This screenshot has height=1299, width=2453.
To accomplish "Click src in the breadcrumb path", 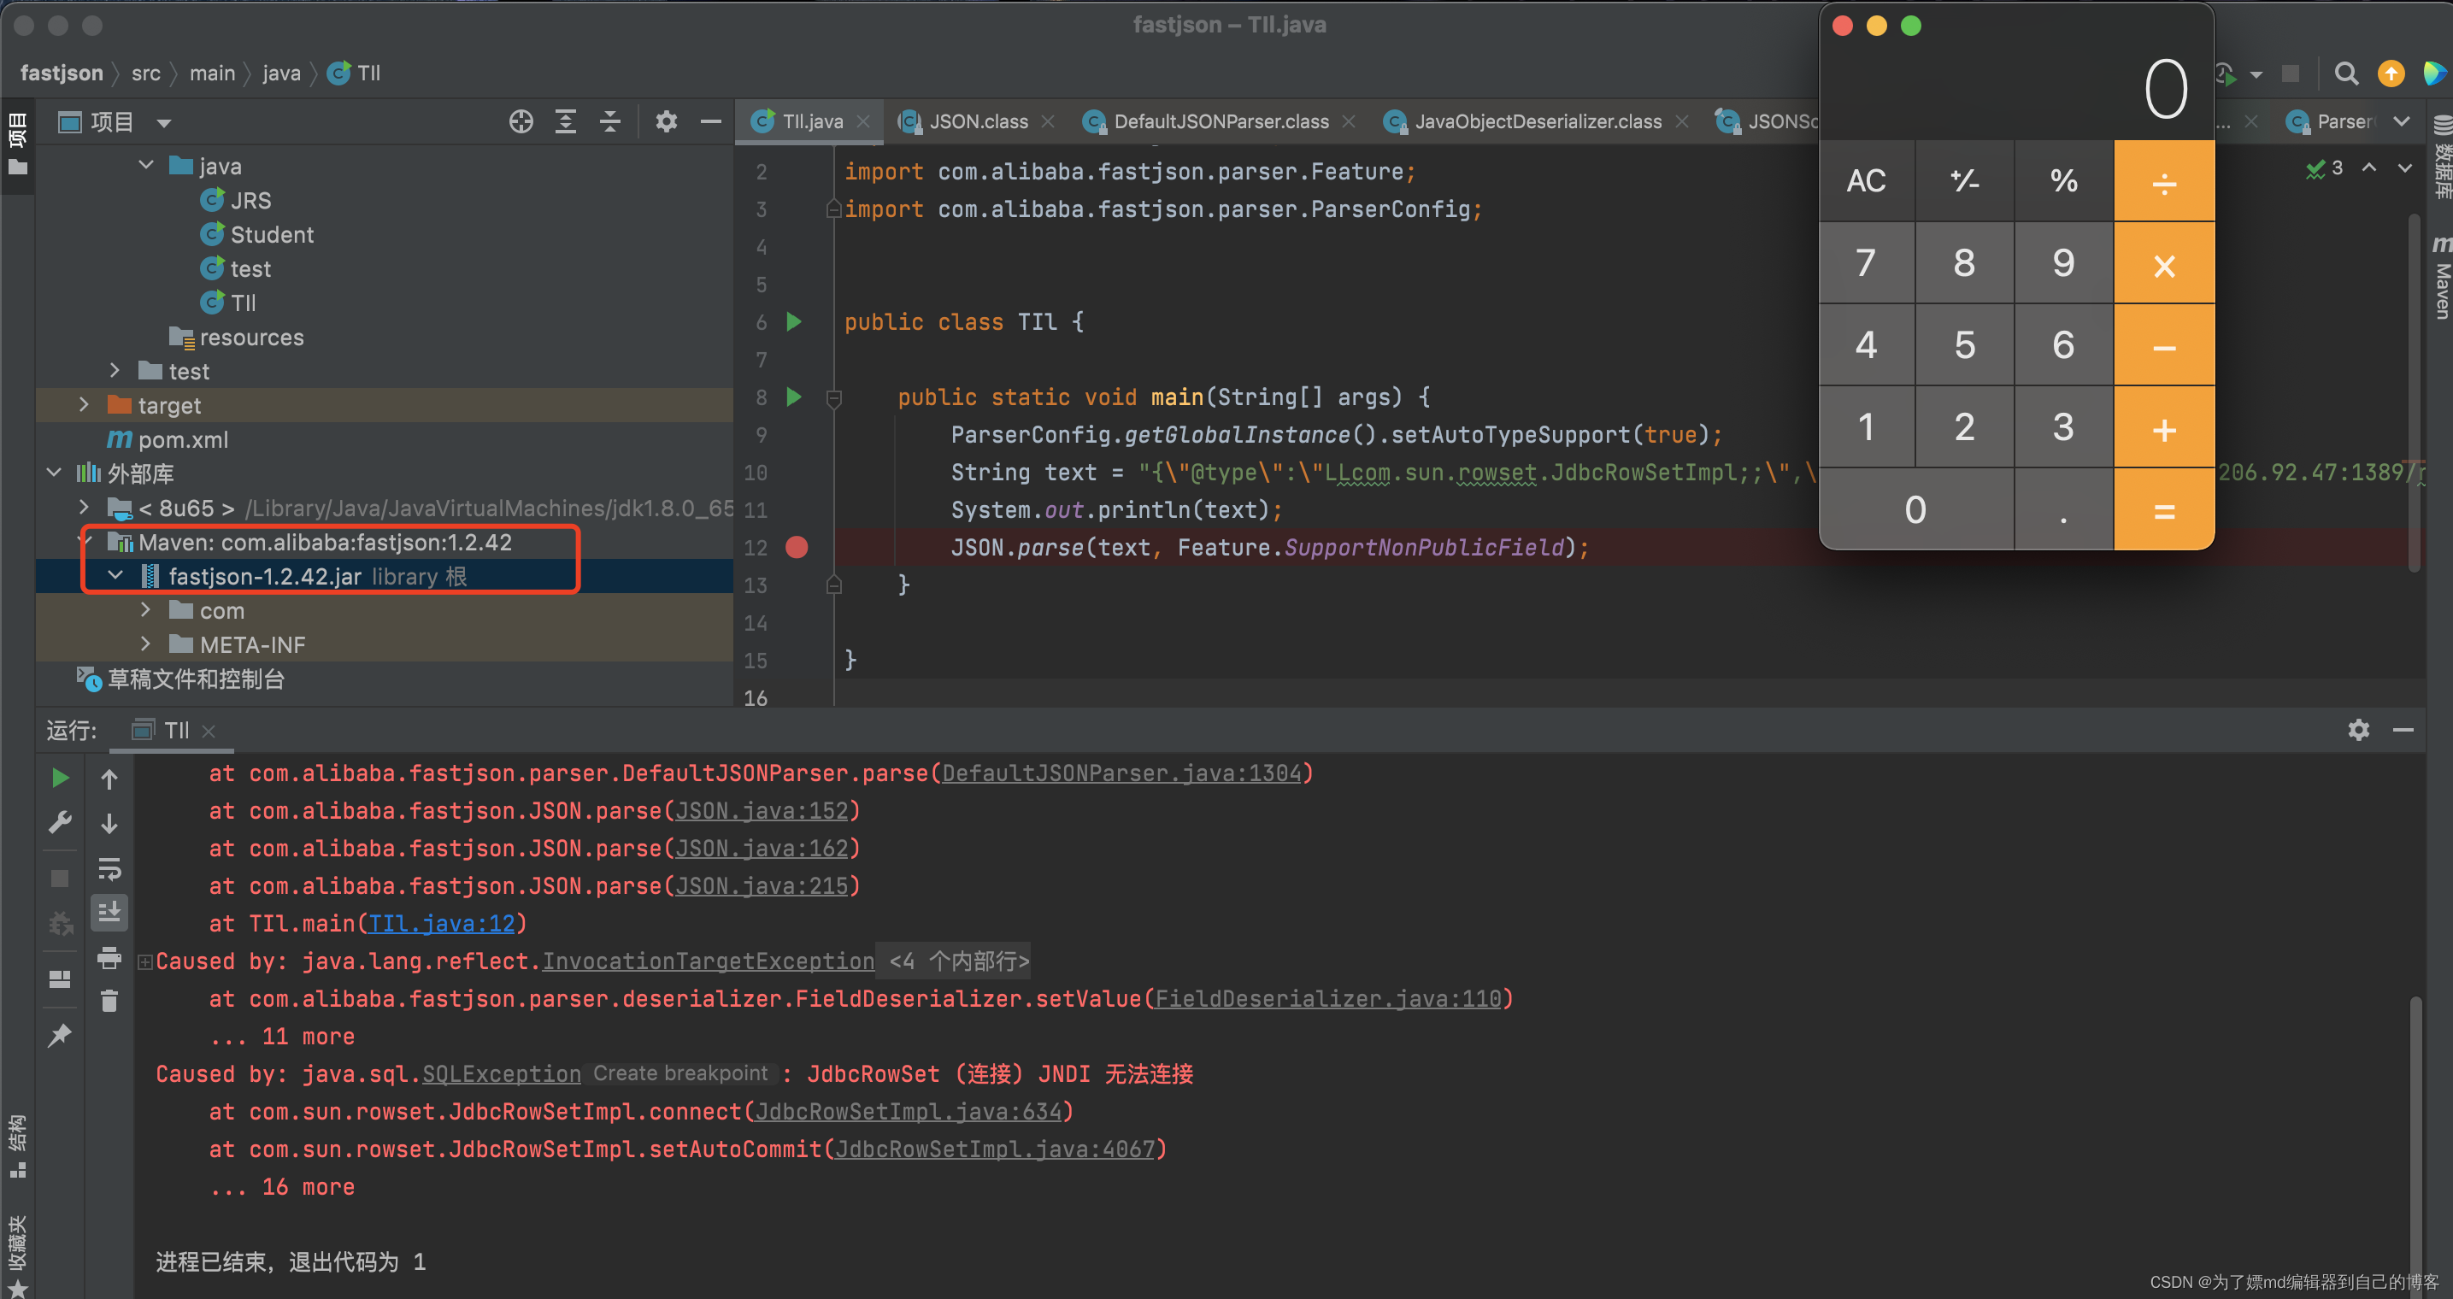I will tap(145, 73).
